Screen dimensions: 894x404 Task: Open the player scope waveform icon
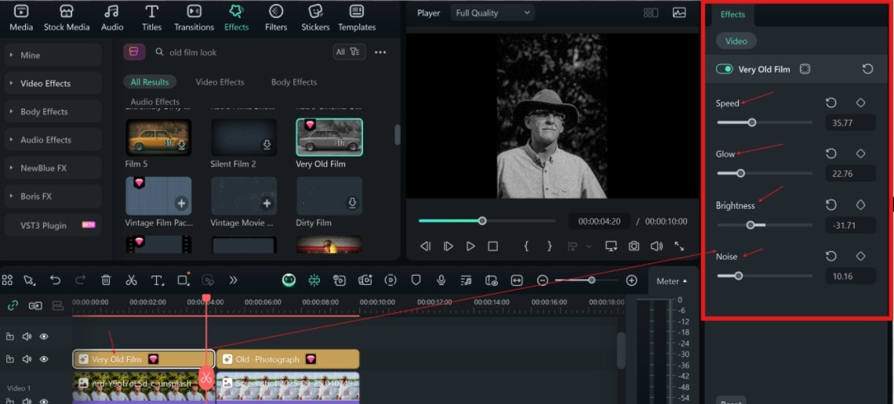679,13
